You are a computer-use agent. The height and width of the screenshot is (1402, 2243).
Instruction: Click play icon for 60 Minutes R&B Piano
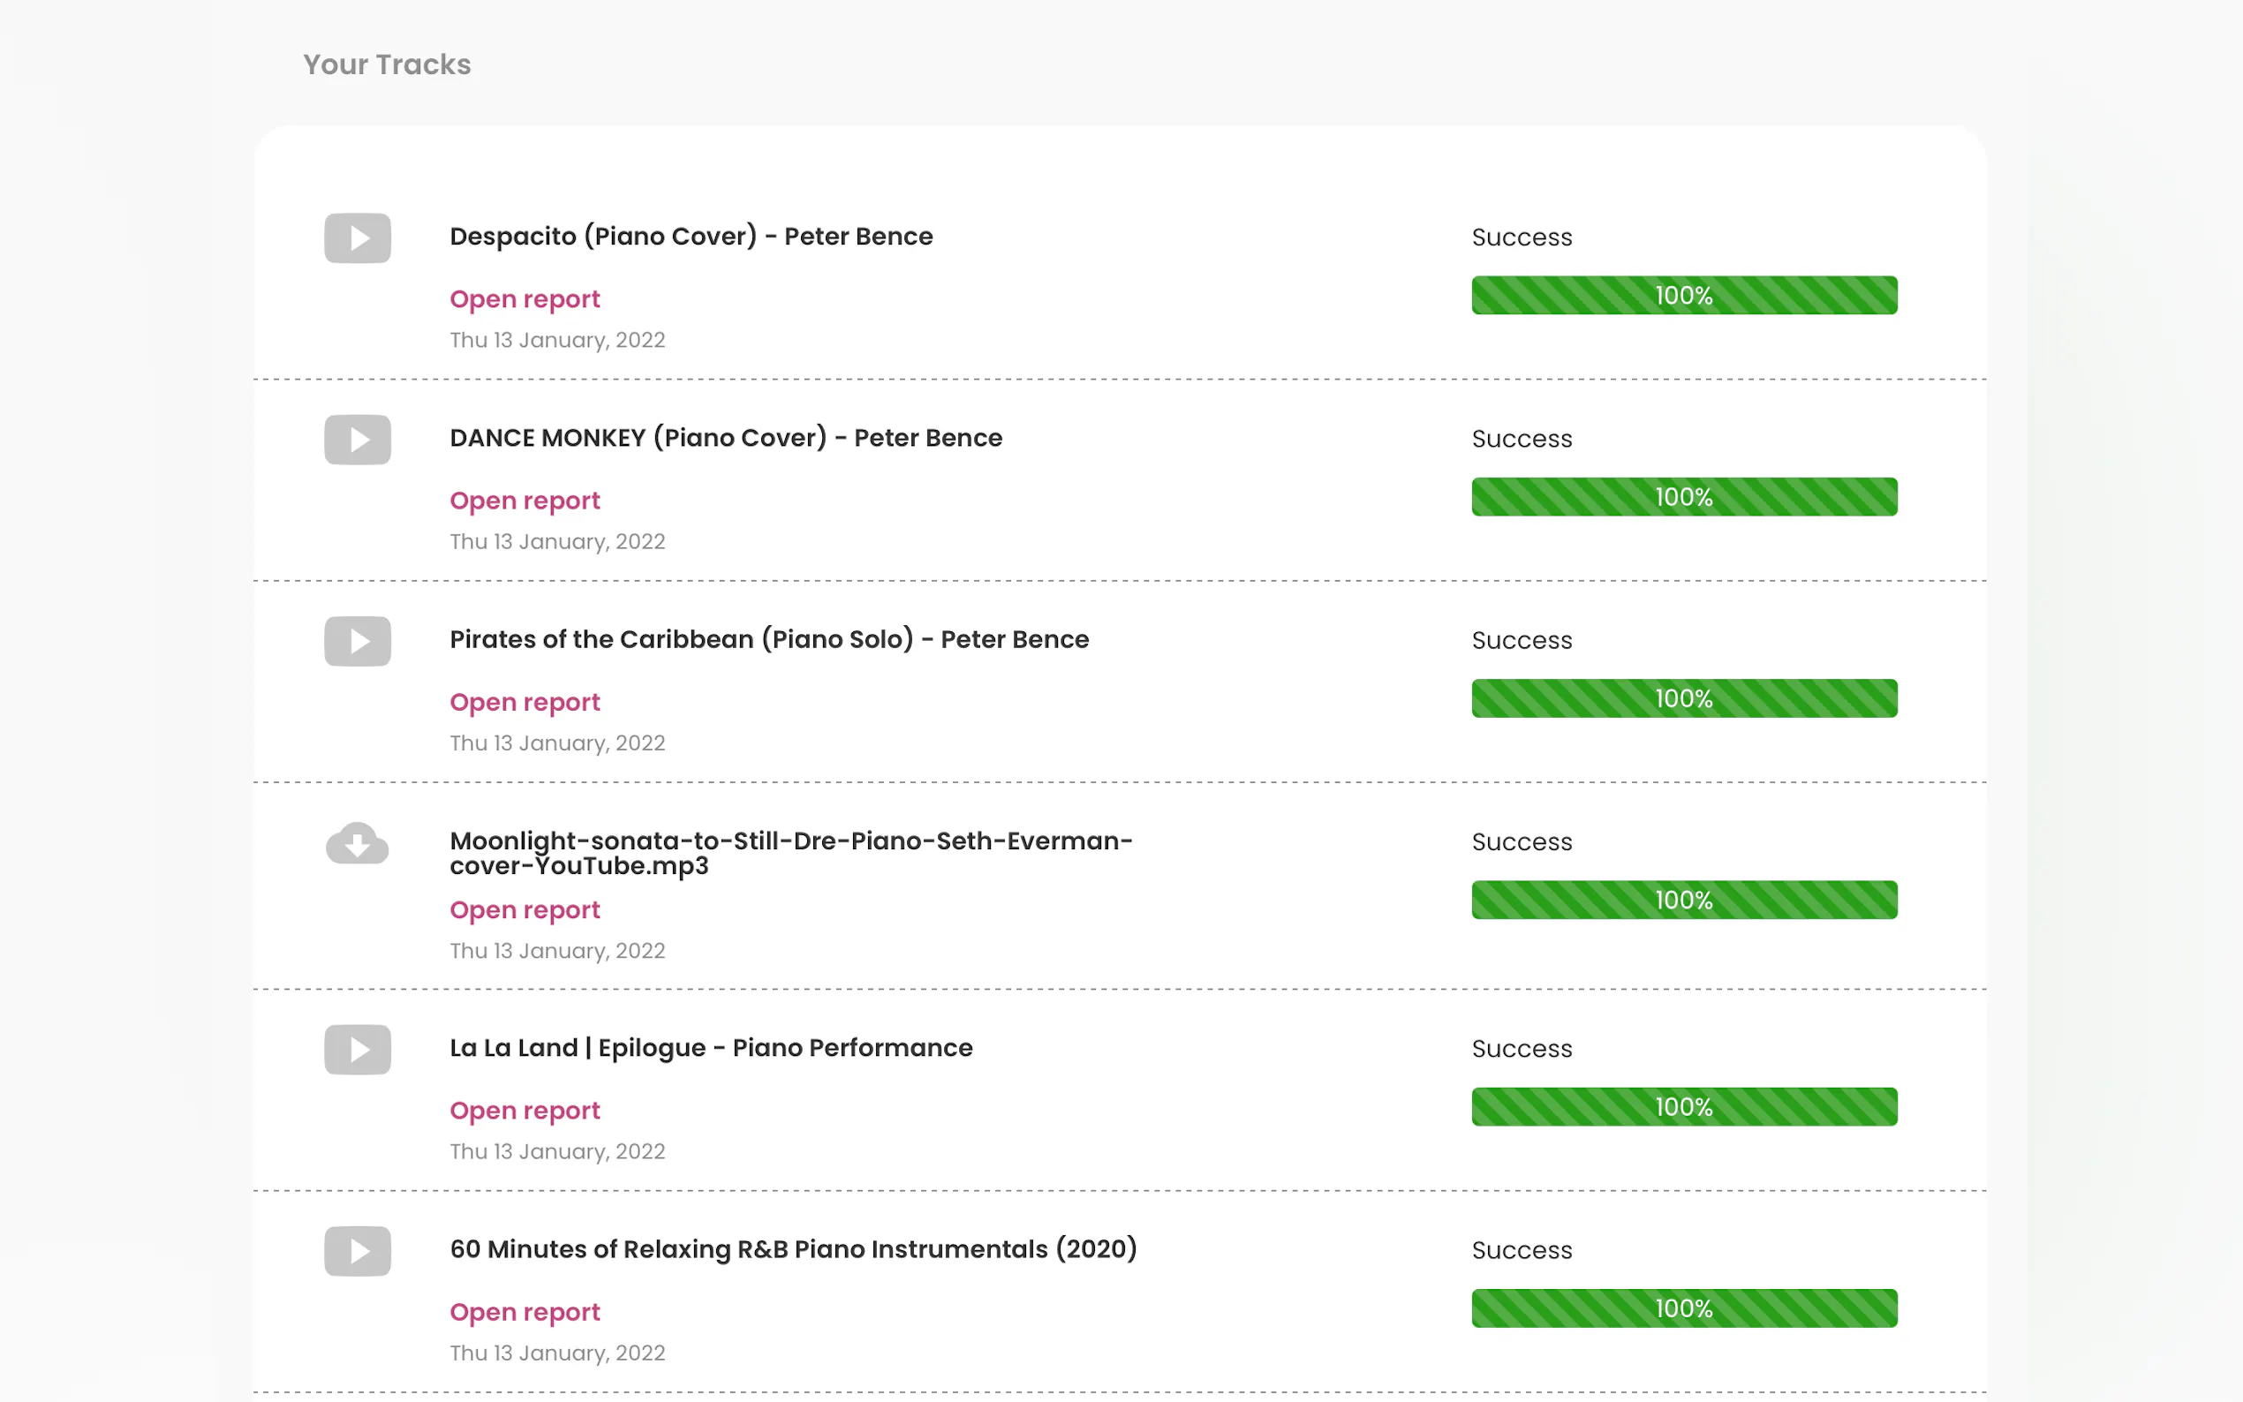click(x=357, y=1251)
